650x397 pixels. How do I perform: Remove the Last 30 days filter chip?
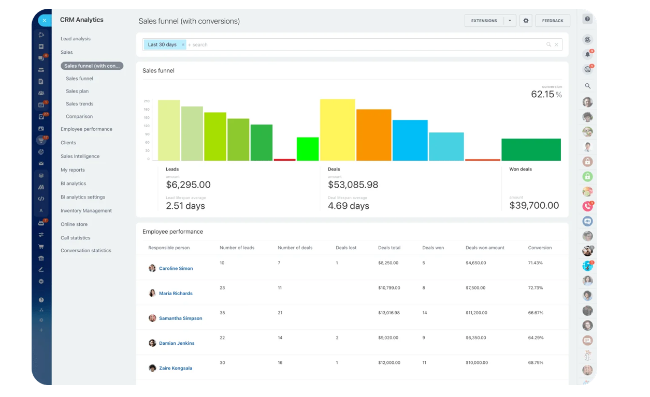pos(182,44)
